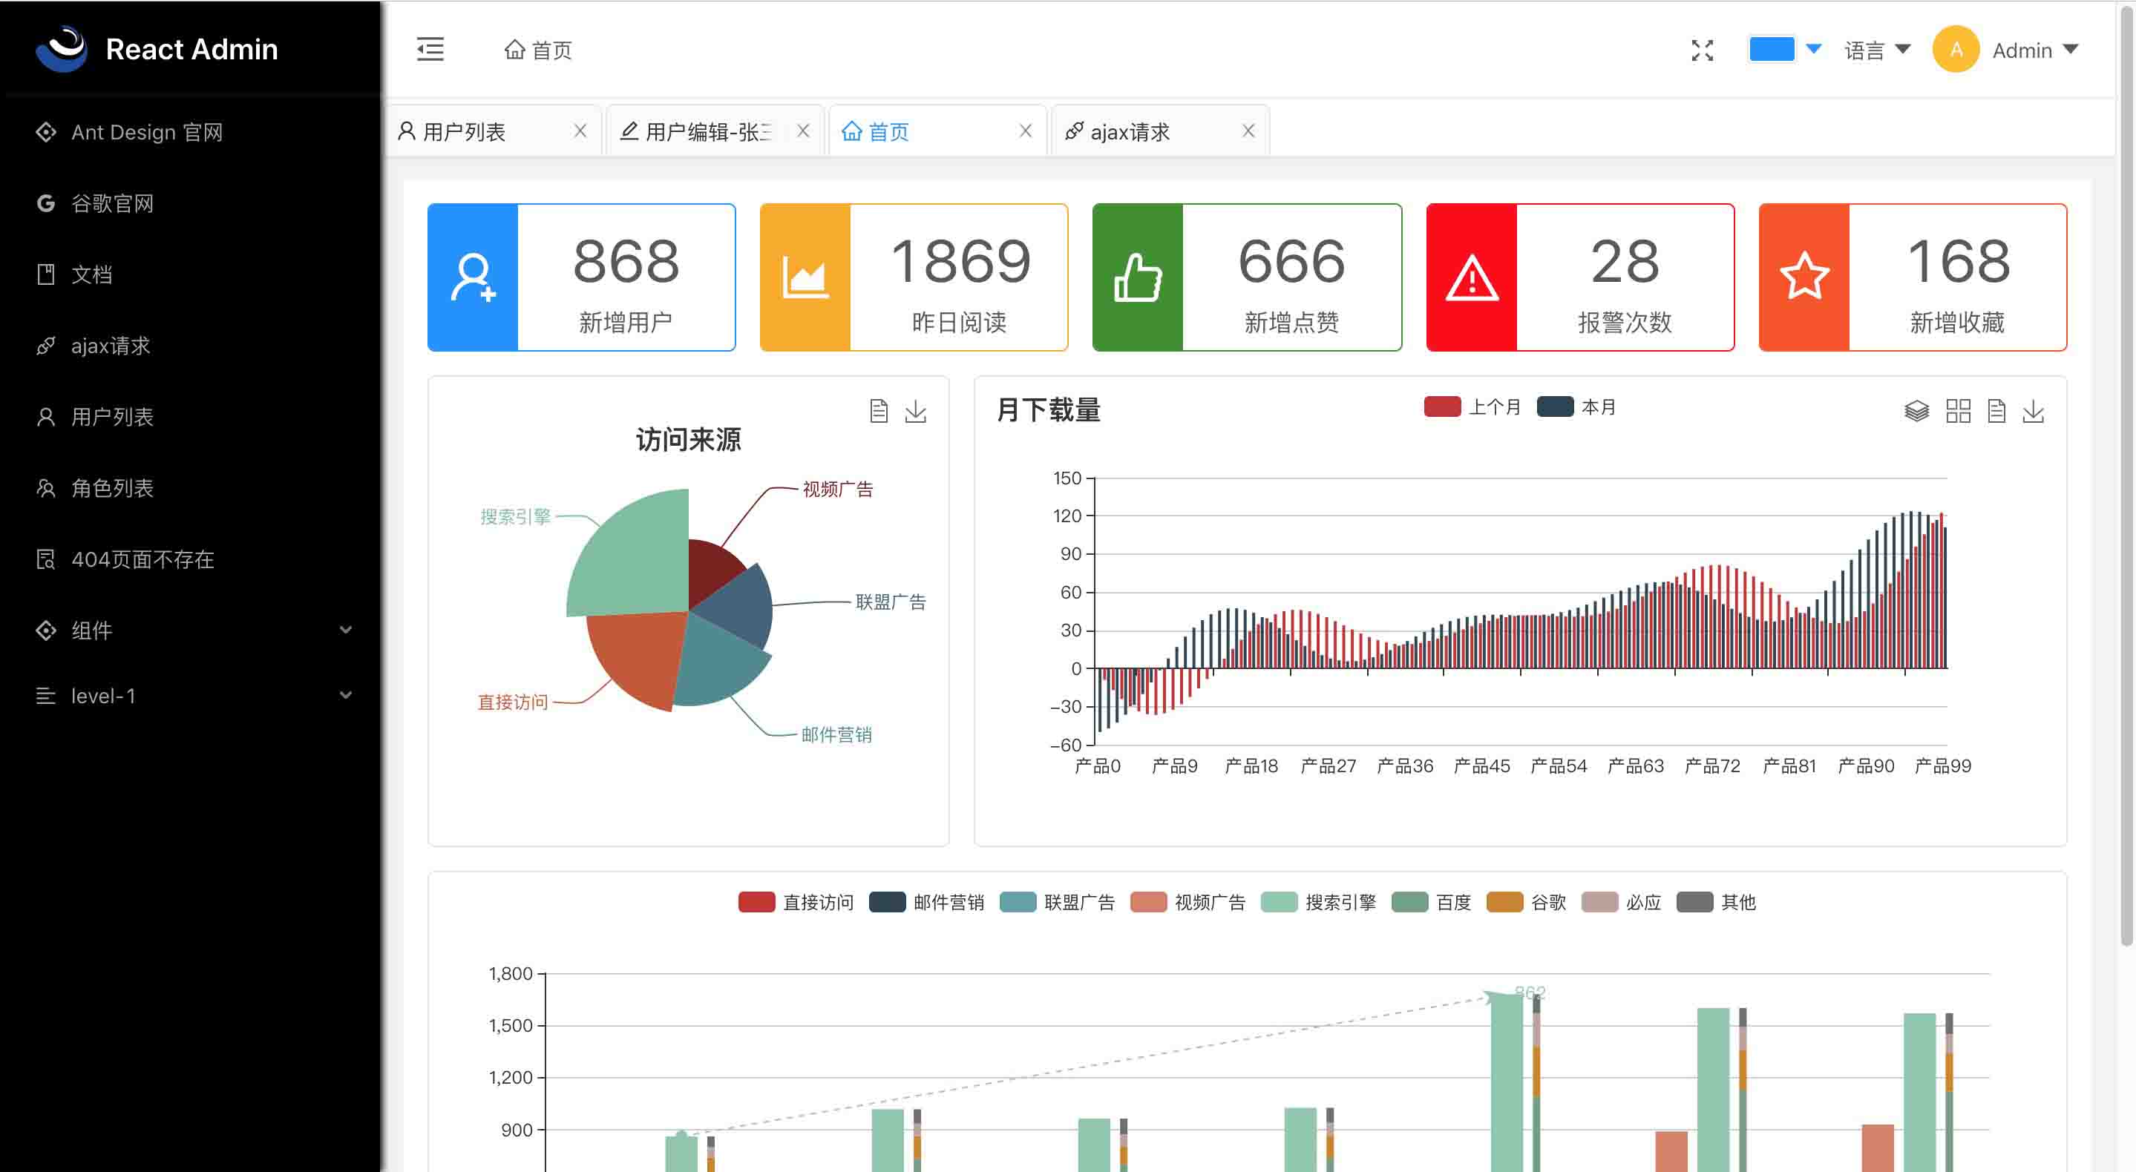This screenshot has width=2136, height=1172.
Task: Open data view of 月下载量 chart
Action: (1996, 411)
